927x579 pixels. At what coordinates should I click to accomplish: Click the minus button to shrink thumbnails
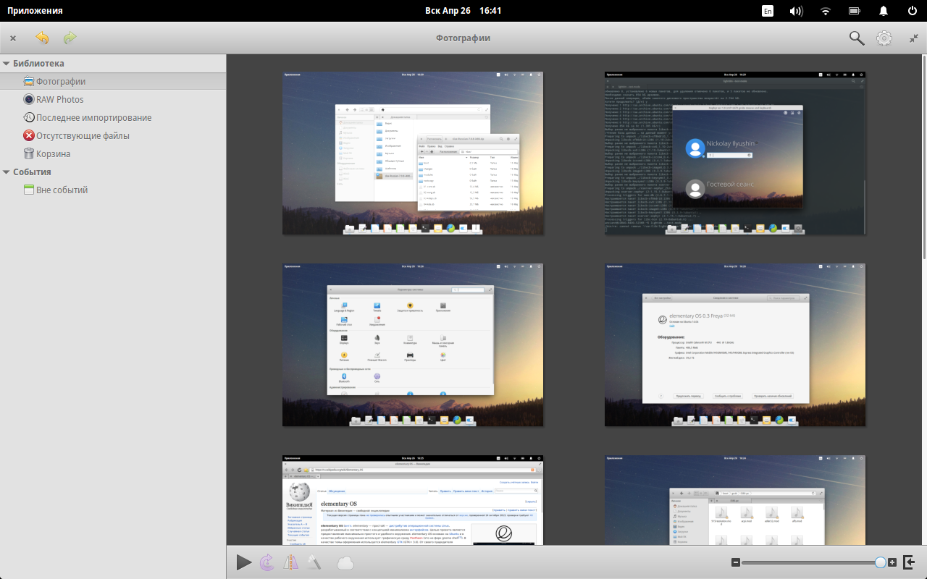coord(735,562)
